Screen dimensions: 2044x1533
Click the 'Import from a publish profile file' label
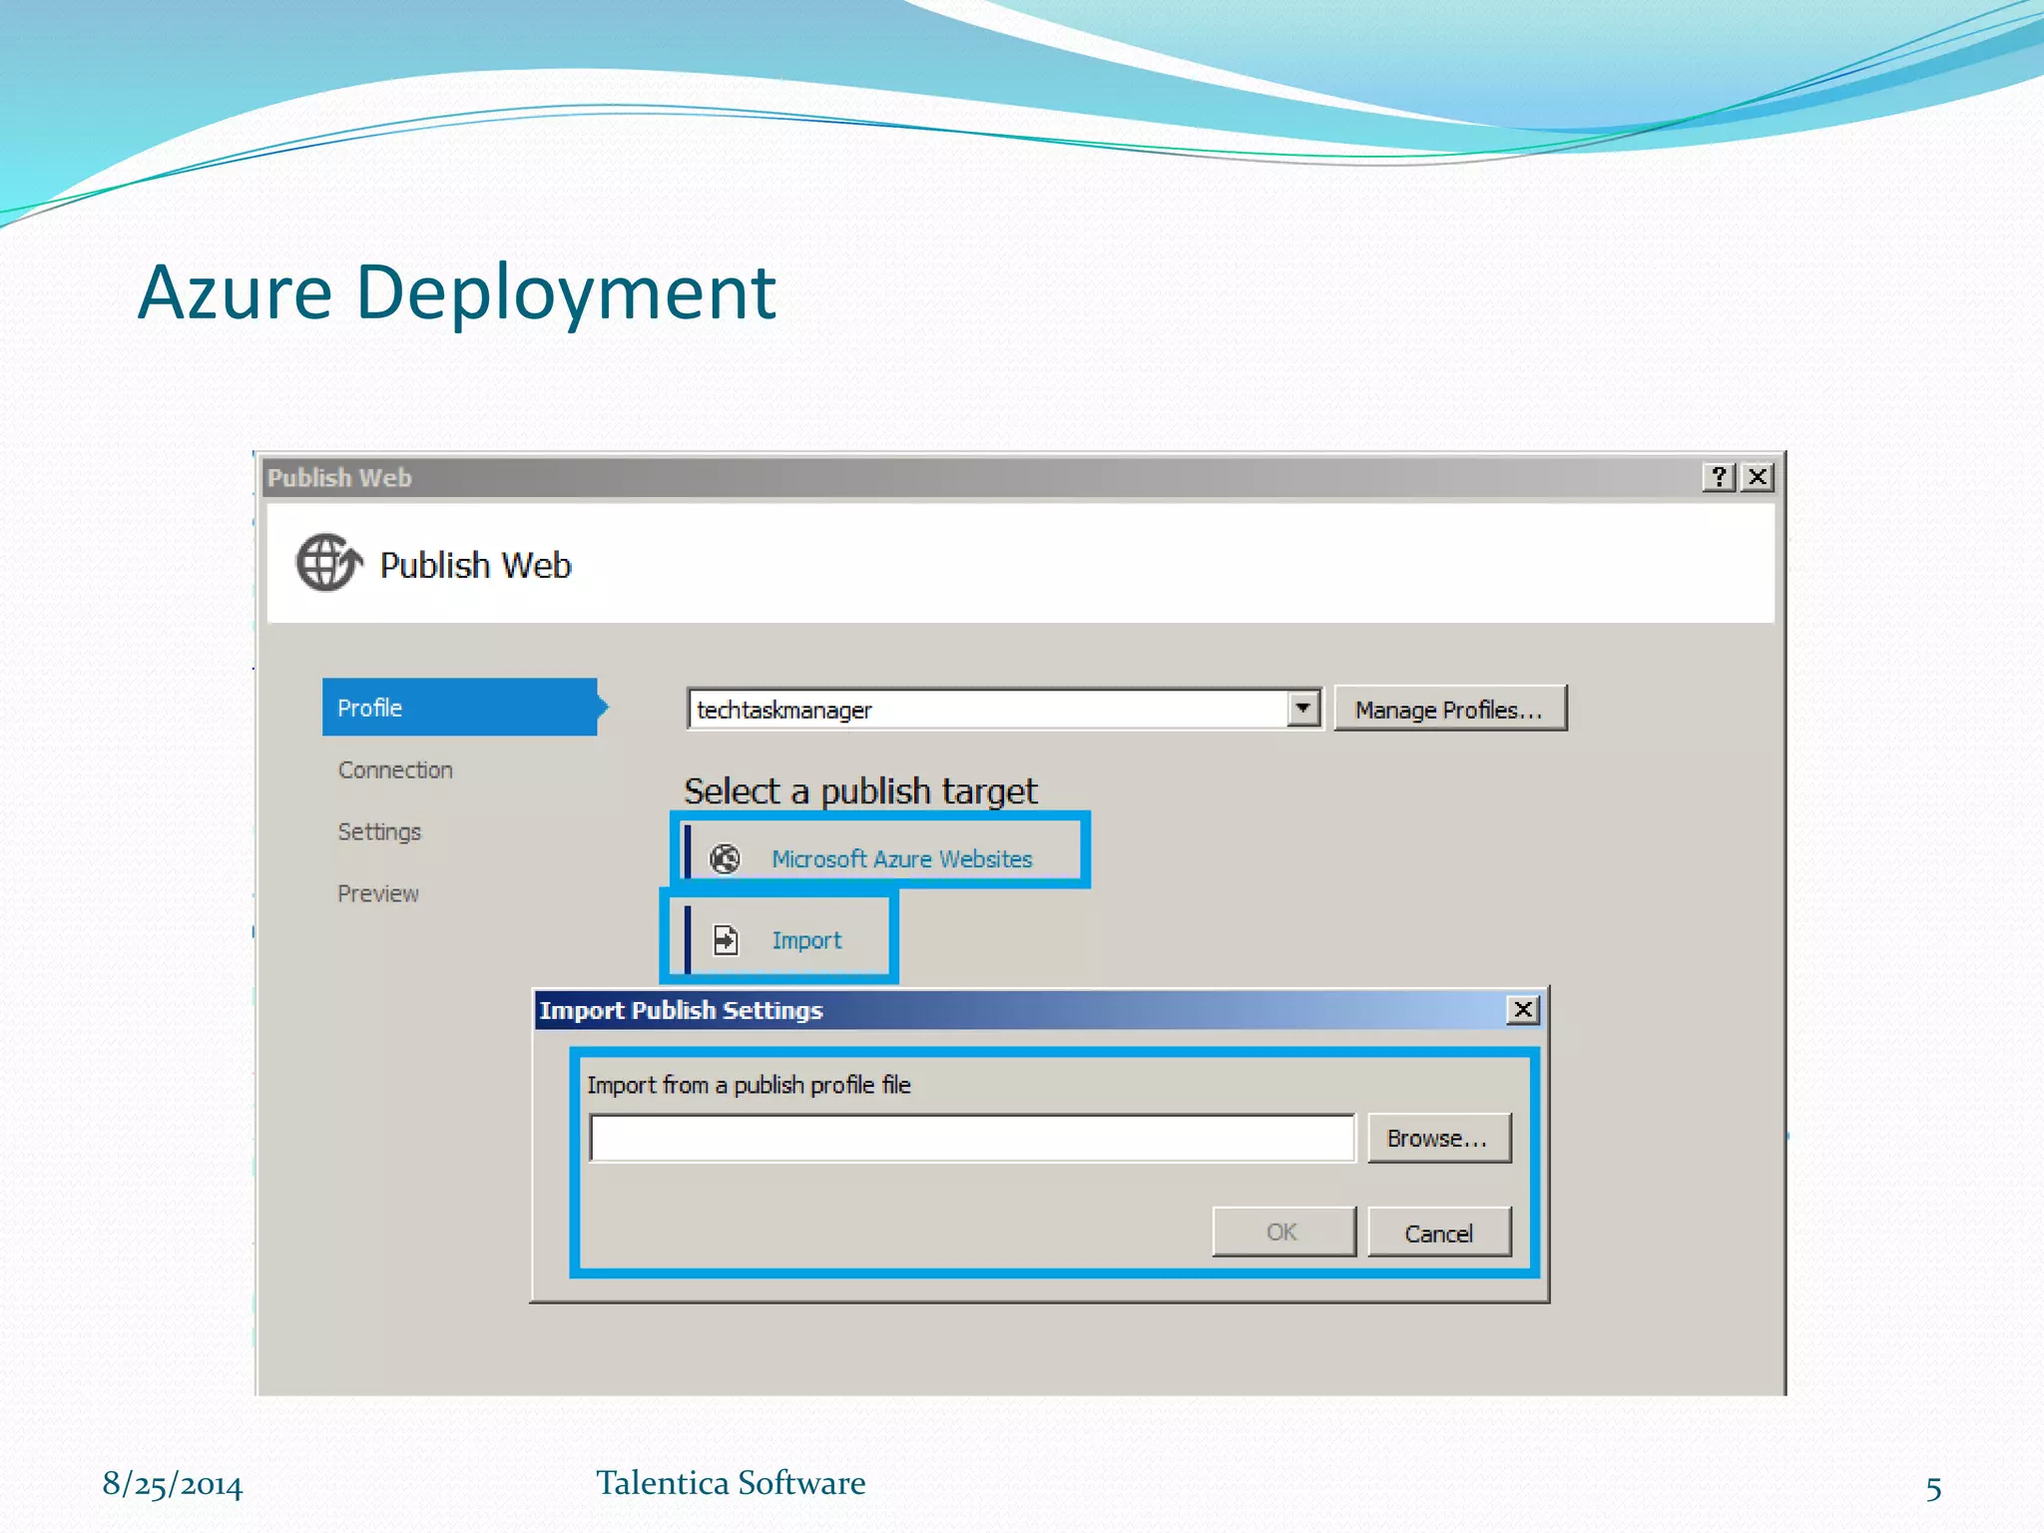point(749,1085)
